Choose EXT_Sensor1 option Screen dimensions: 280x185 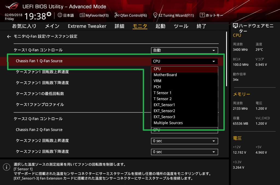pyautogui.click(x=185, y=105)
